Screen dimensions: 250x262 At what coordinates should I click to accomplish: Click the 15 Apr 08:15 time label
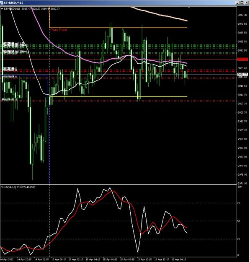point(127,259)
